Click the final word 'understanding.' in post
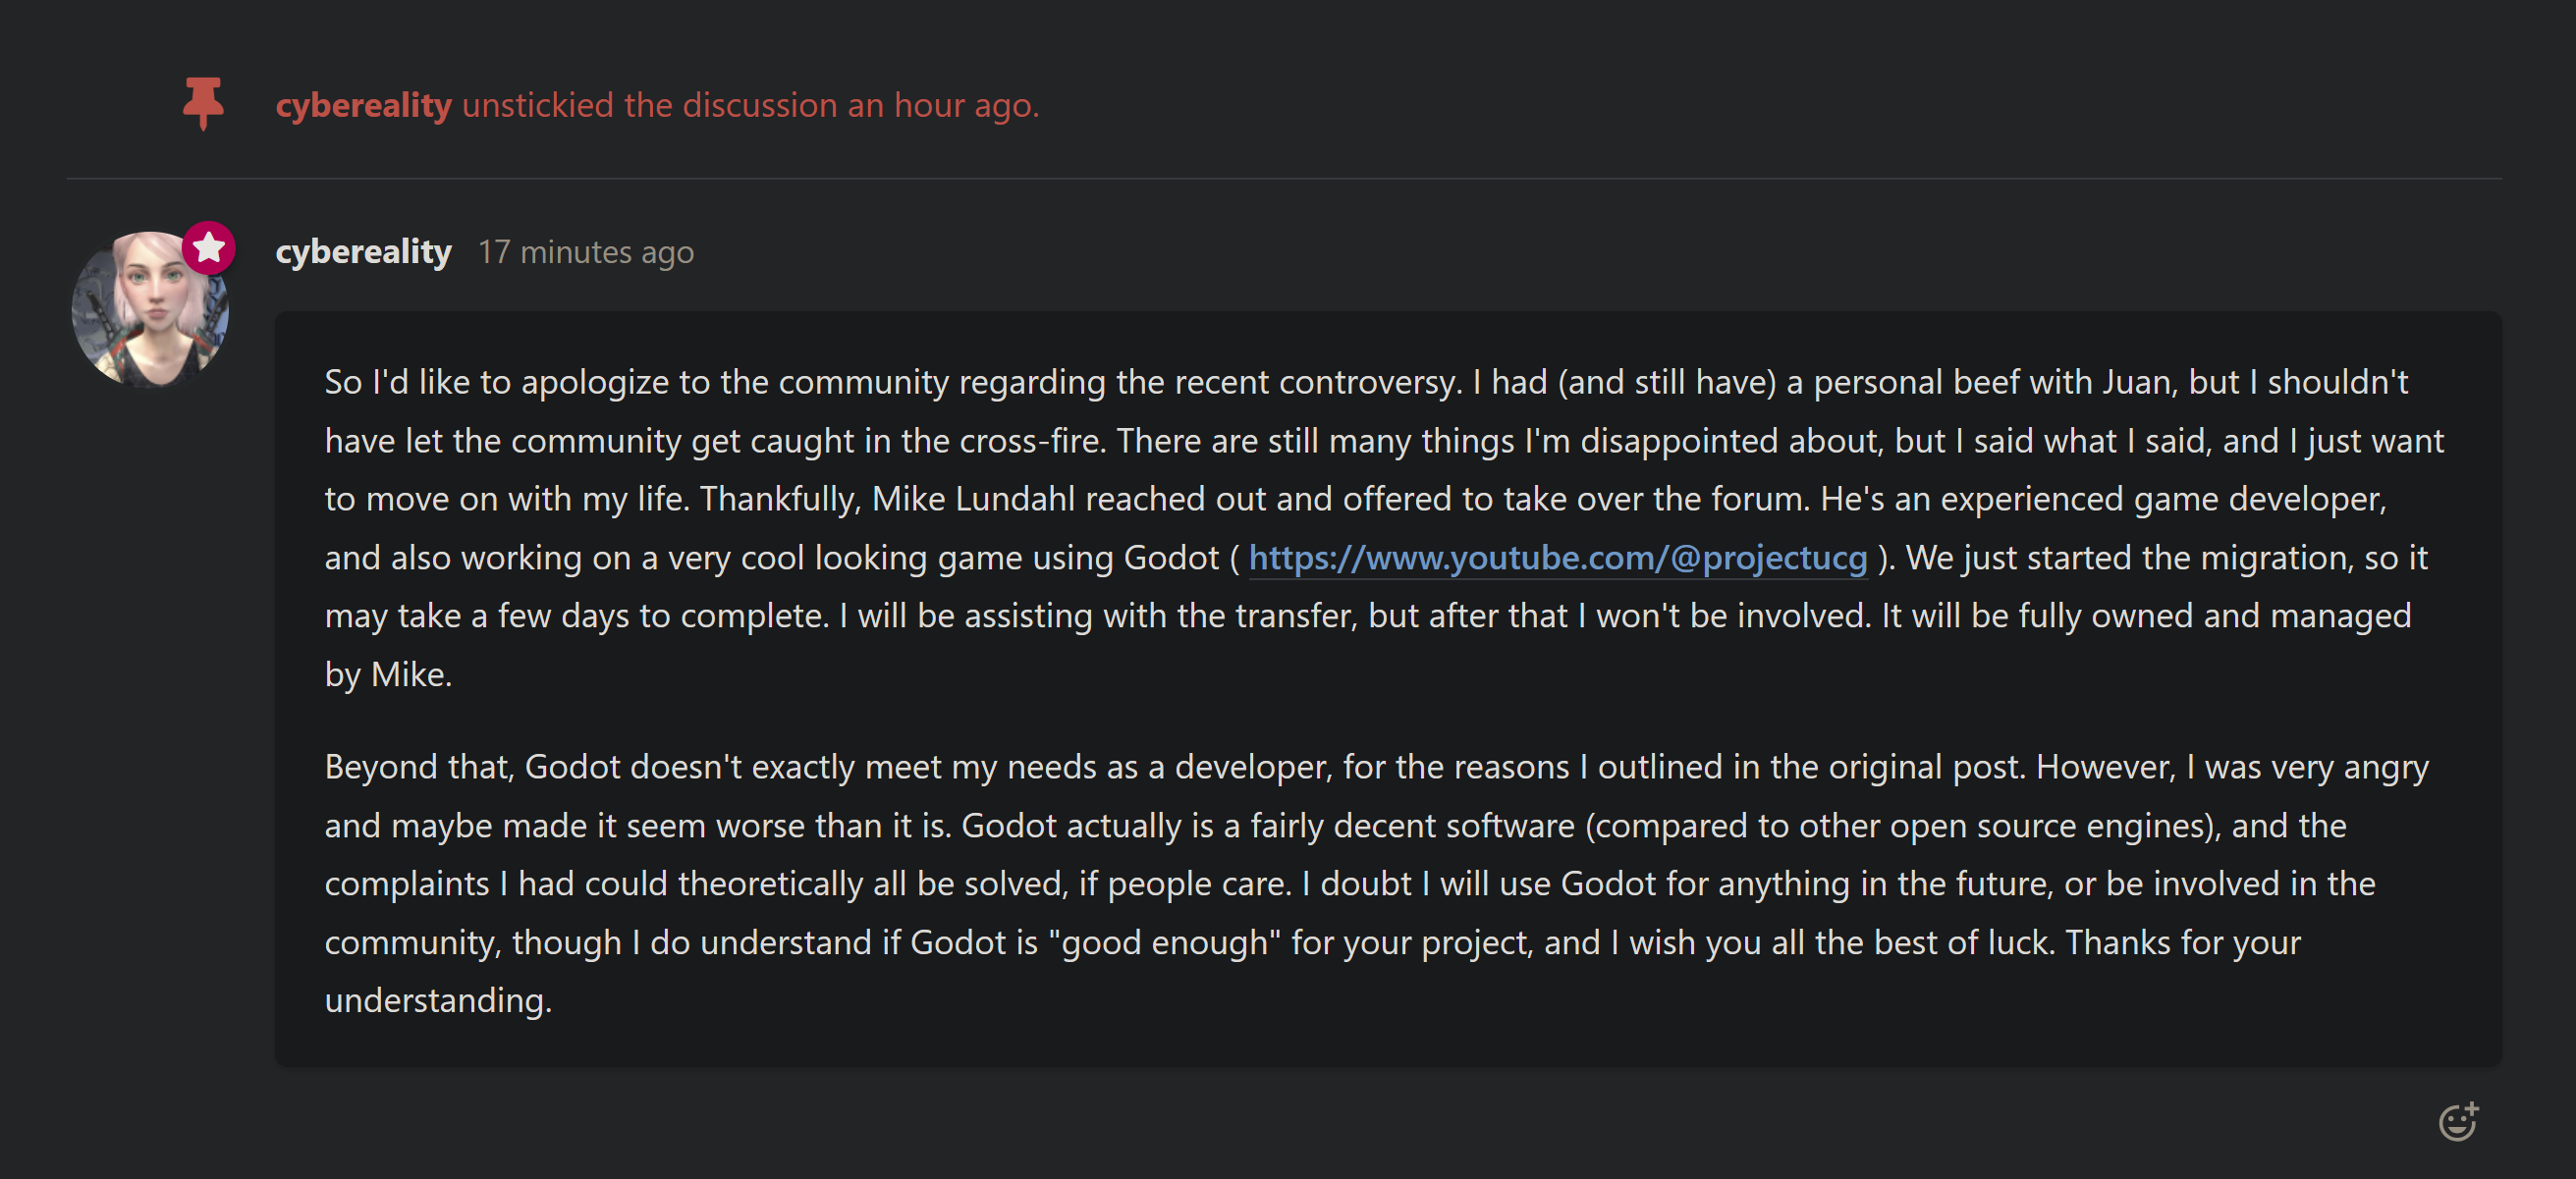 tap(438, 1000)
